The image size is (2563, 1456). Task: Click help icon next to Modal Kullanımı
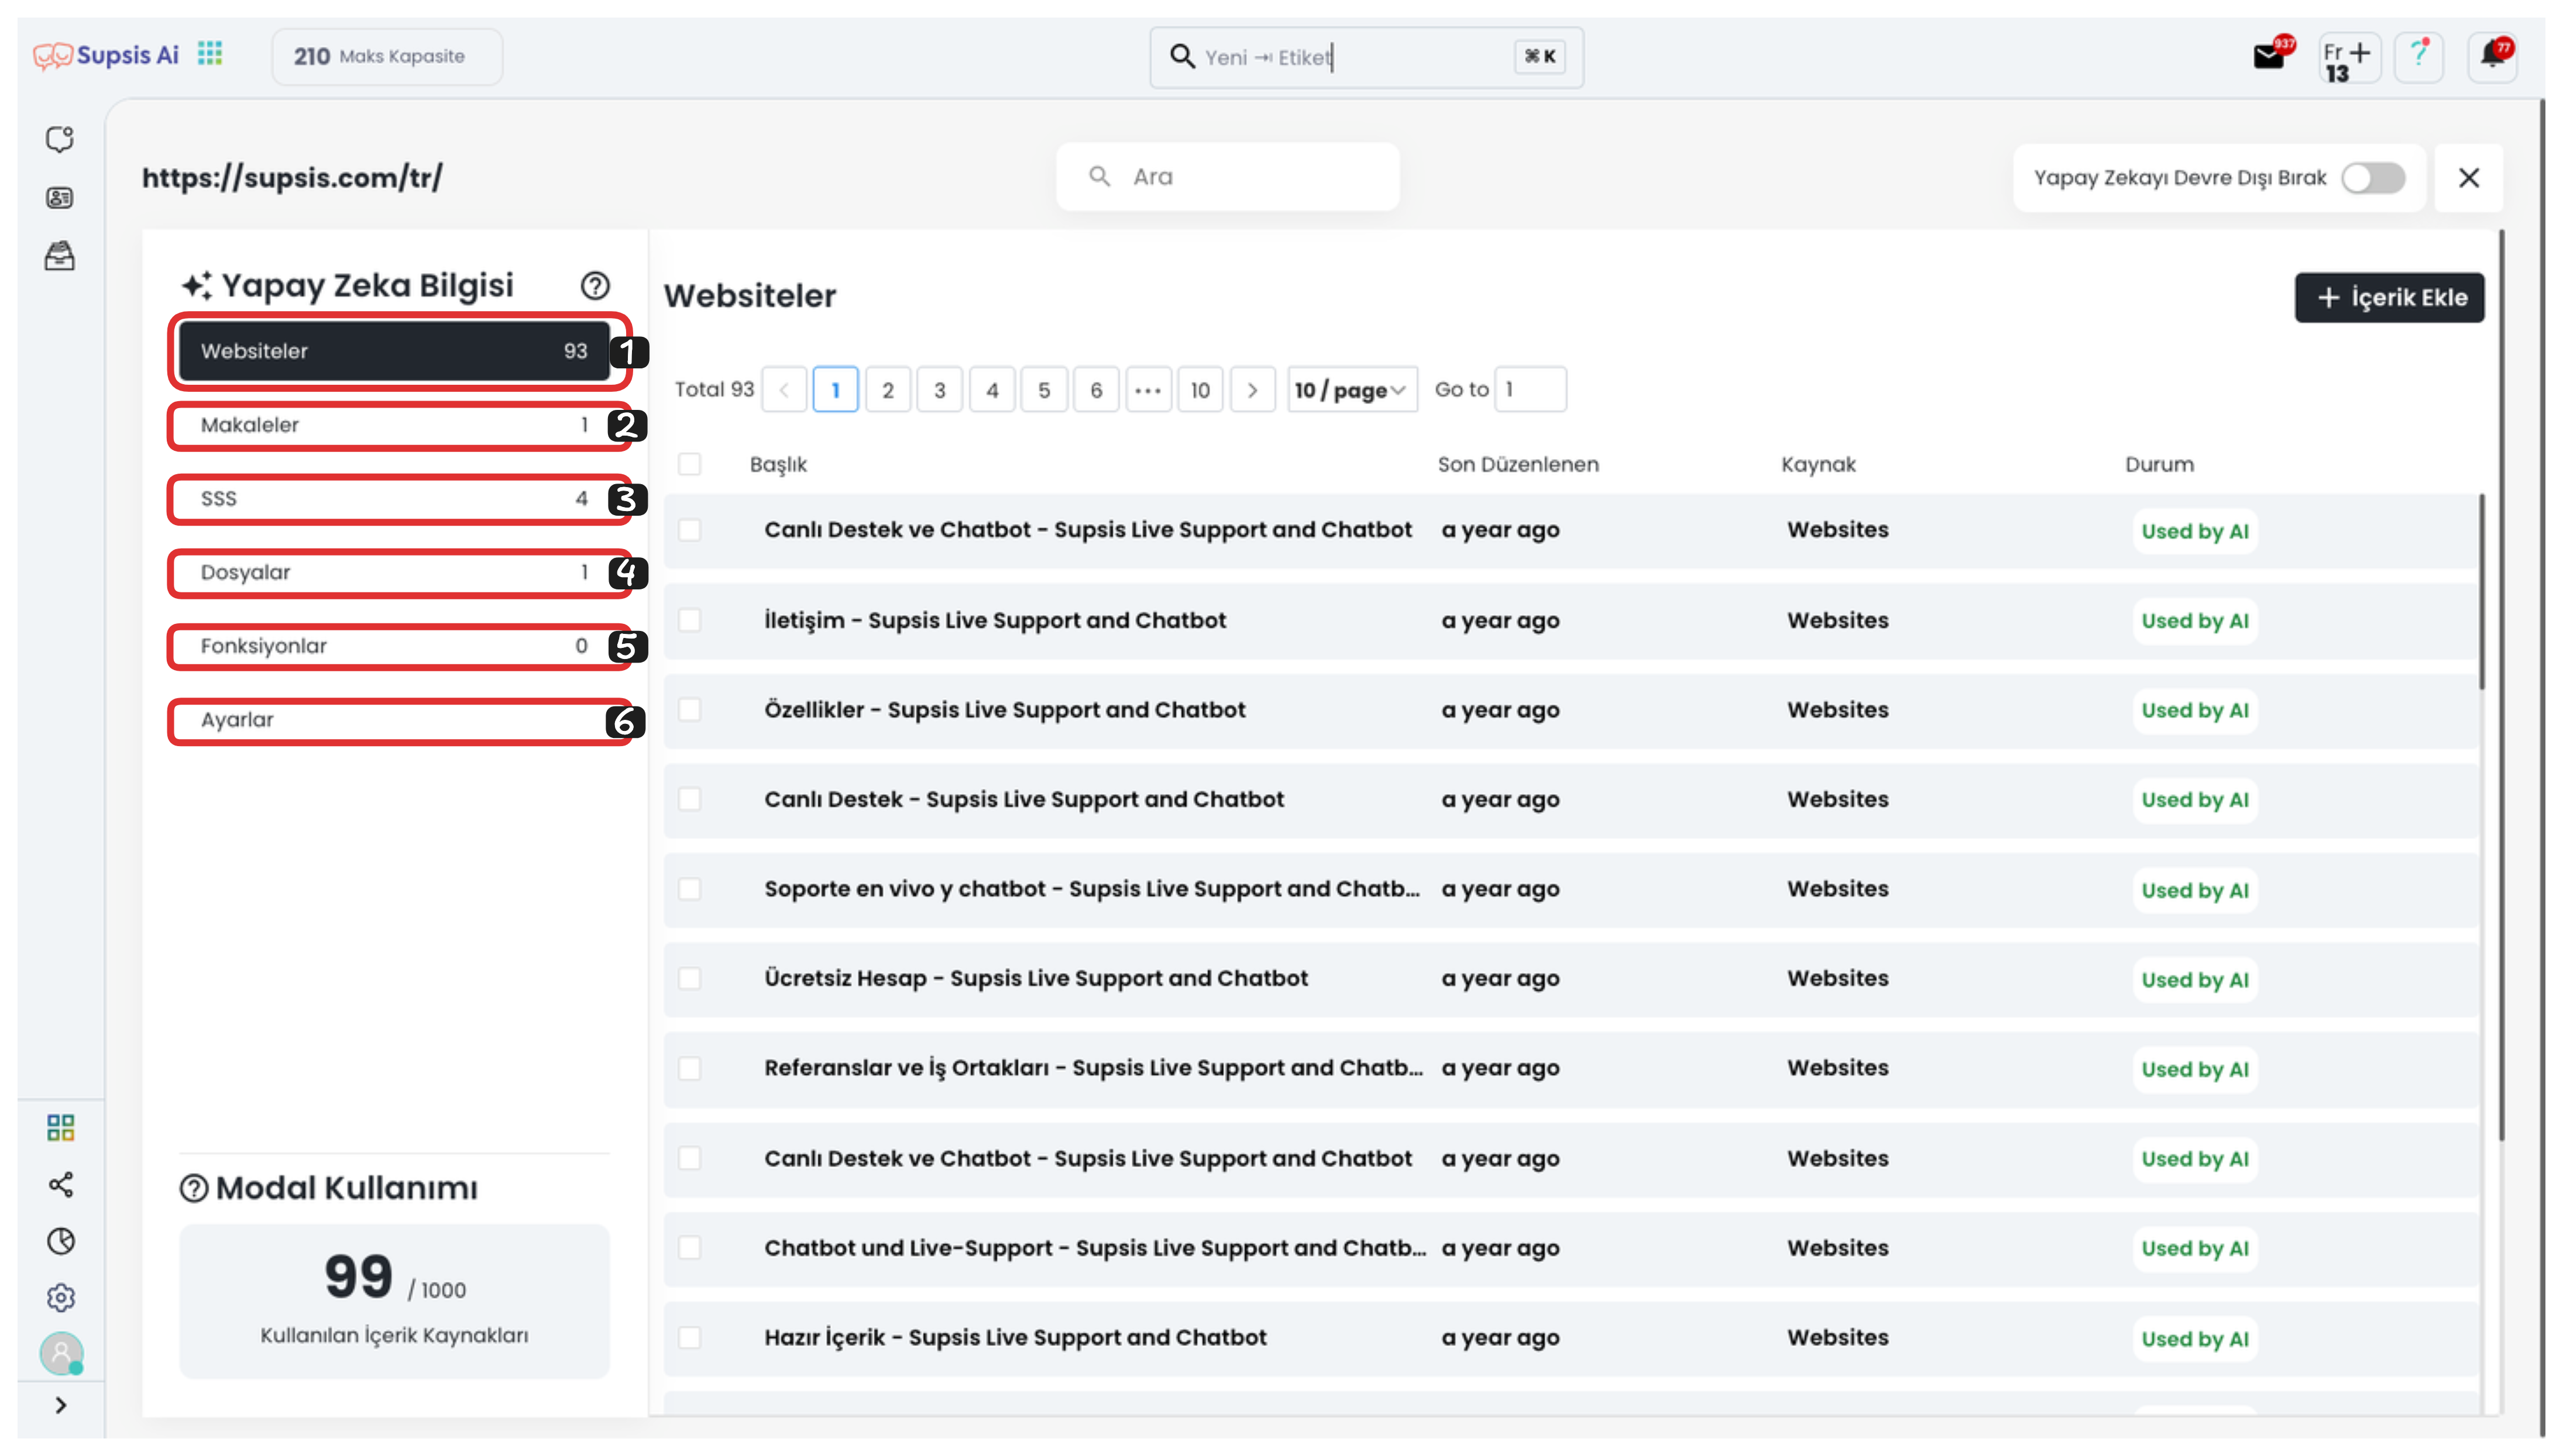click(x=193, y=1188)
